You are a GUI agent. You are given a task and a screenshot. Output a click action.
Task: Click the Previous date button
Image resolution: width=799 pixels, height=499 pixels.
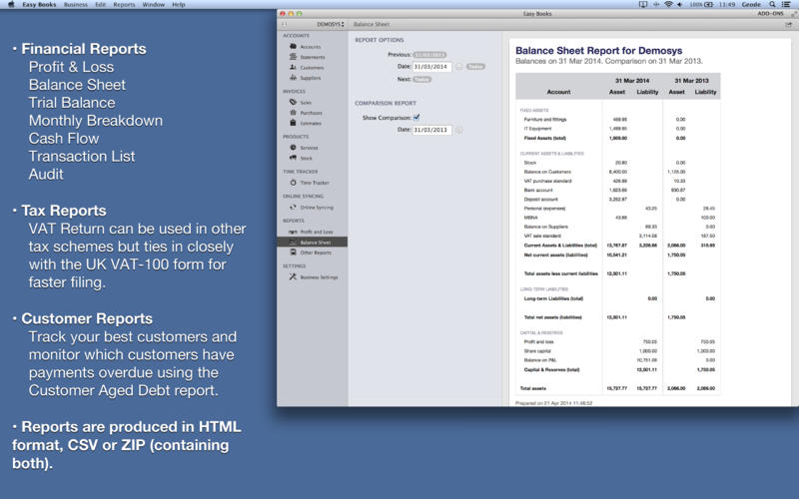(429, 55)
